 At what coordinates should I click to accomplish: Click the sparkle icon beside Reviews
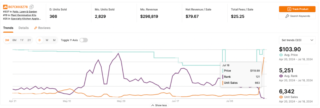(36, 28)
